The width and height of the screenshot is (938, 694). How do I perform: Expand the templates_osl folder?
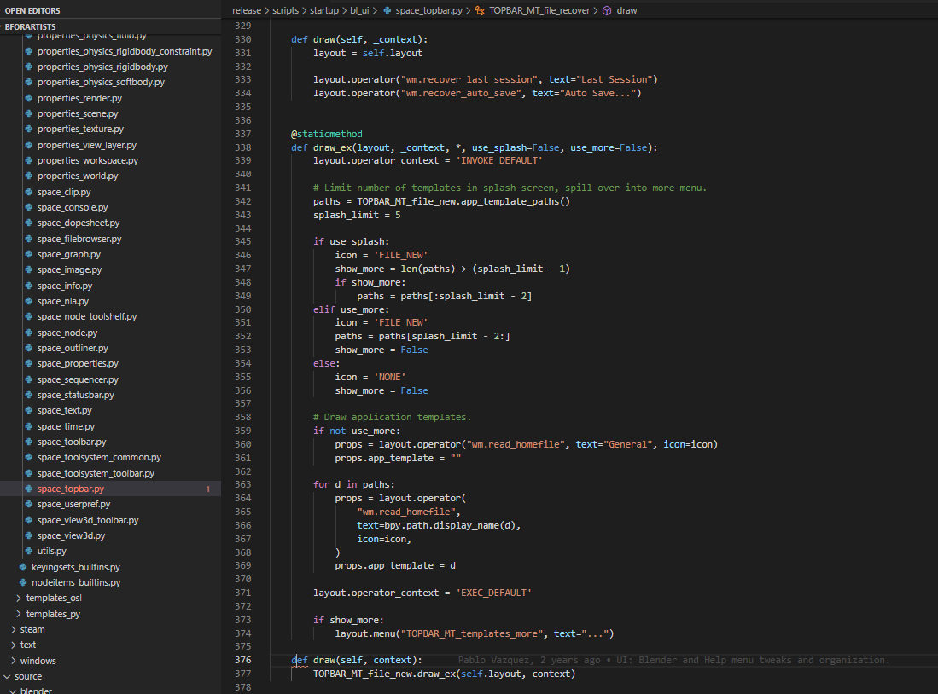pos(19,598)
